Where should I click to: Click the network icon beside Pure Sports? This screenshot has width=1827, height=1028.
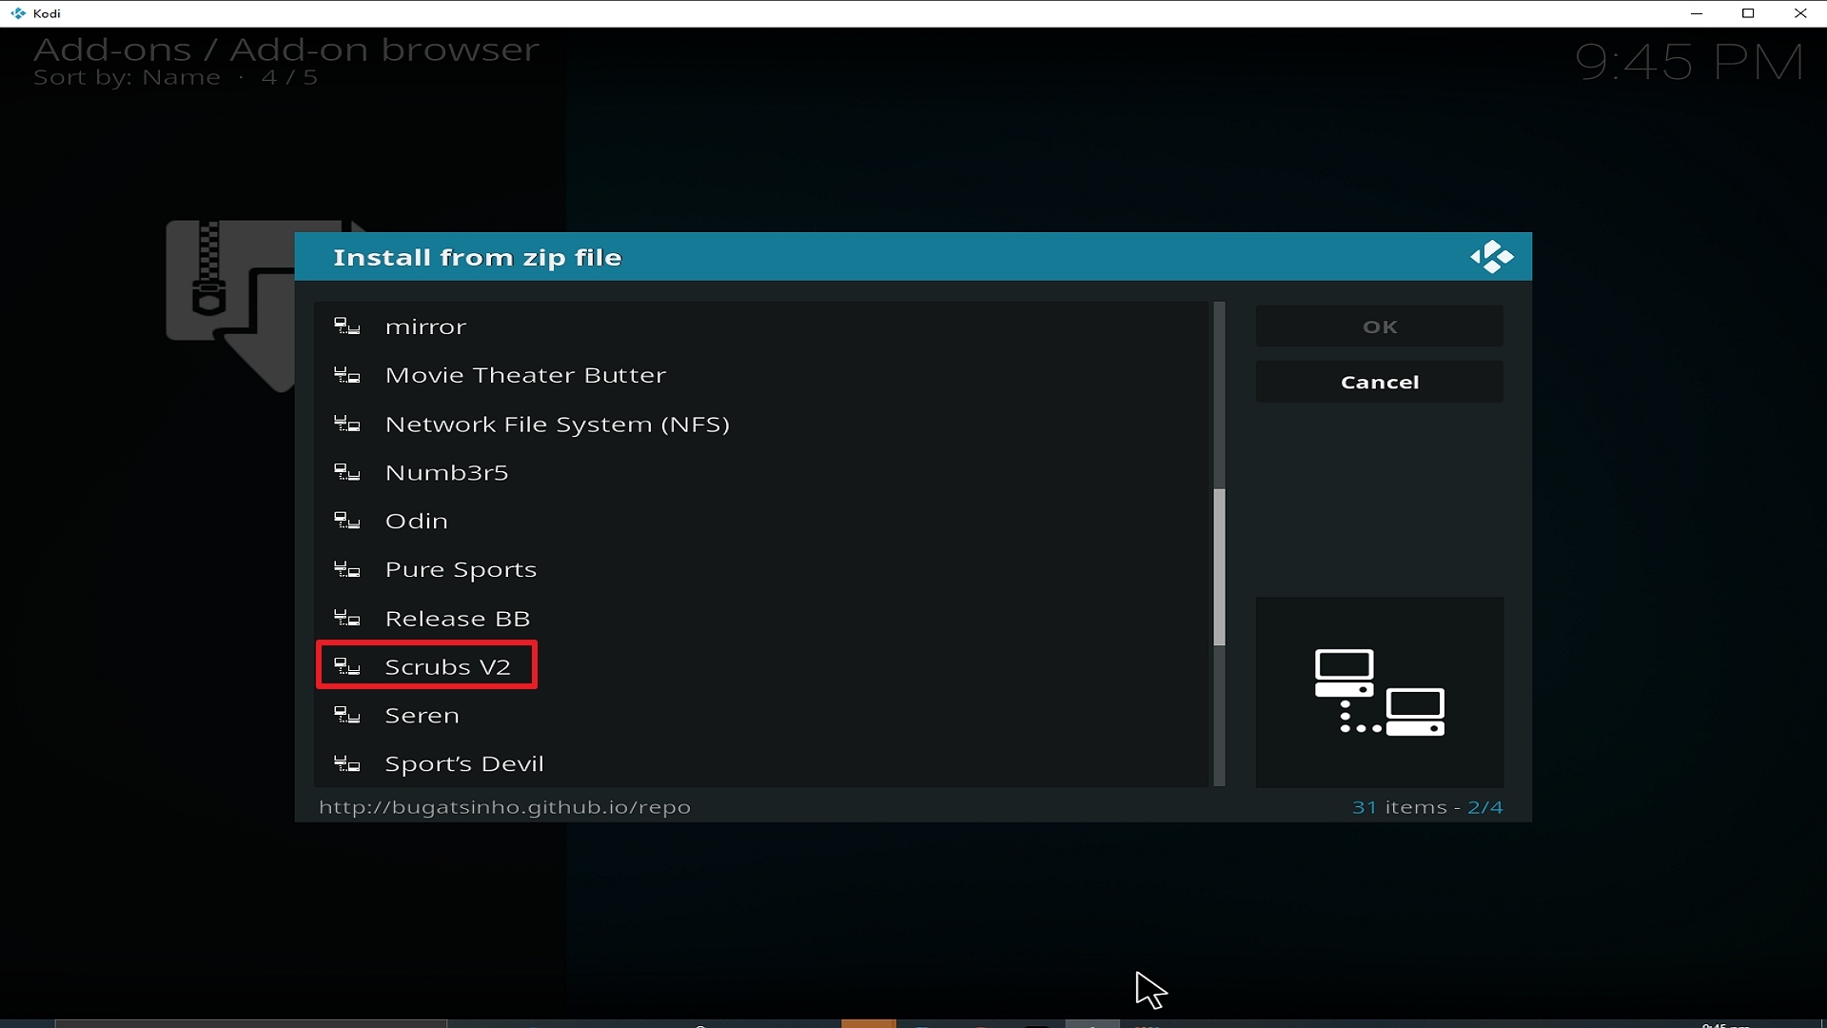point(347,570)
